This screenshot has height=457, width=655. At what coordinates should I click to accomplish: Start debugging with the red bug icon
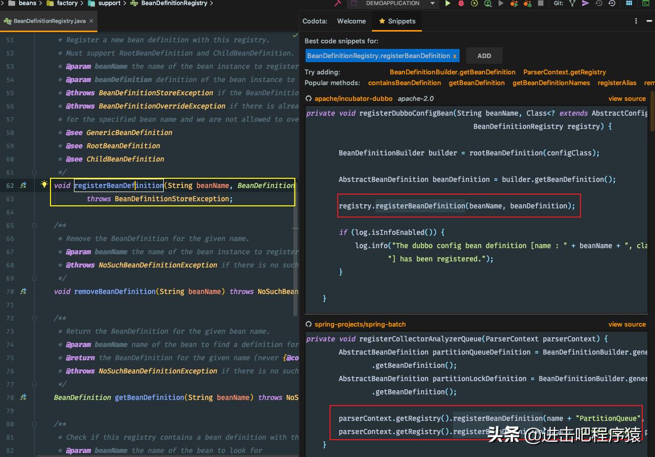tap(461, 4)
